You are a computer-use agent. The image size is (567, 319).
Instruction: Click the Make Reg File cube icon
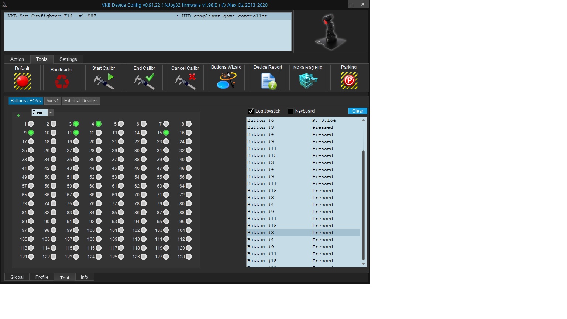308,81
